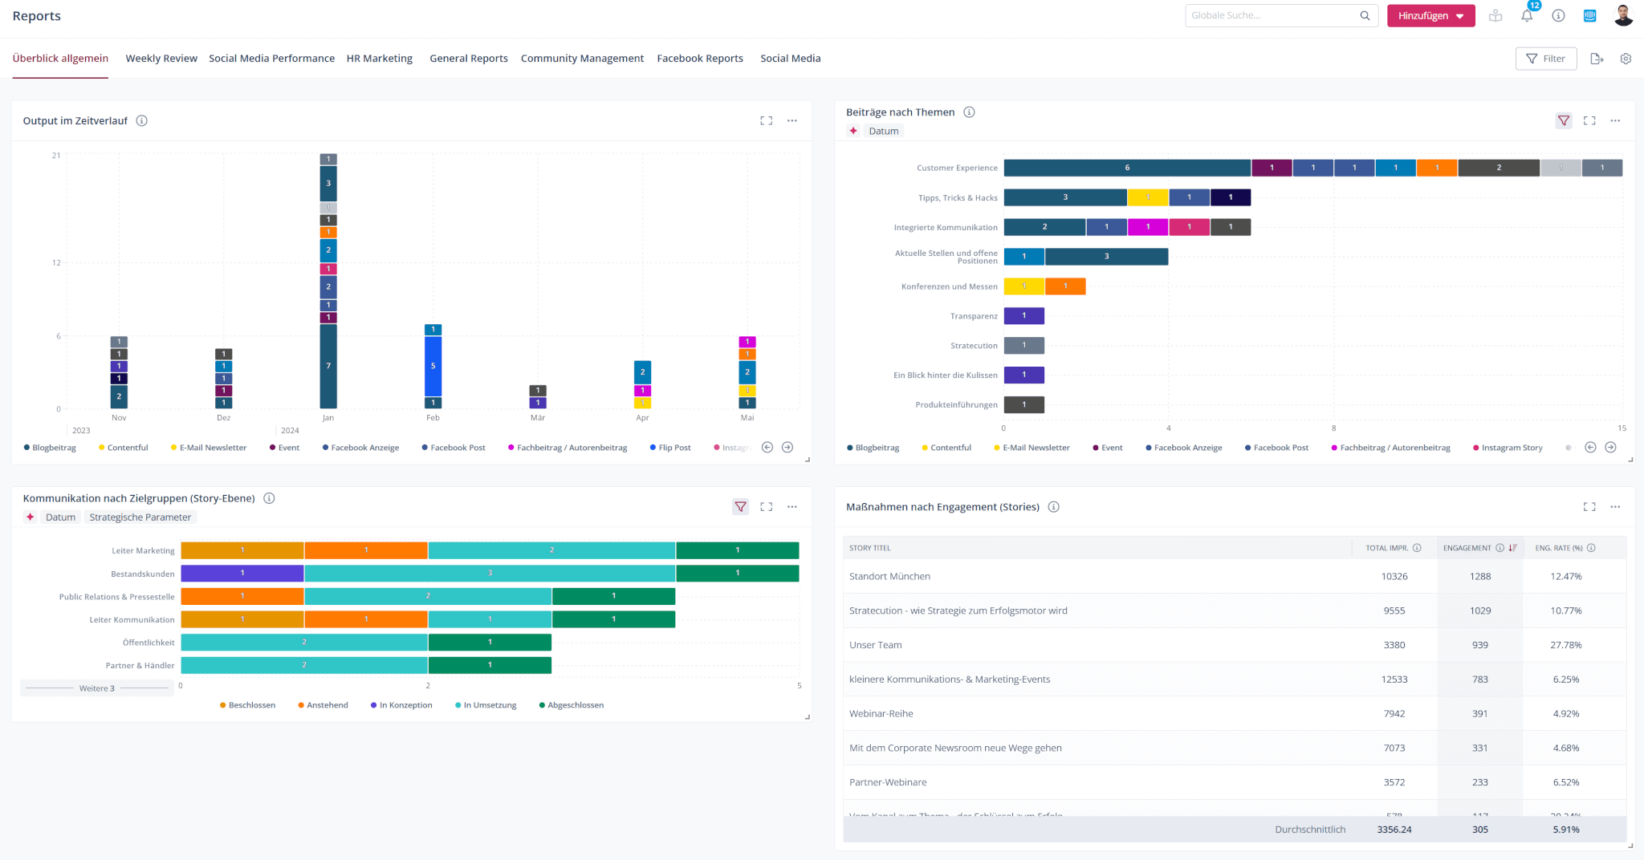Switch to the Weekly Review tab
Image resolution: width=1644 pixels, height=860 pixels.
[x=161, y=58]
